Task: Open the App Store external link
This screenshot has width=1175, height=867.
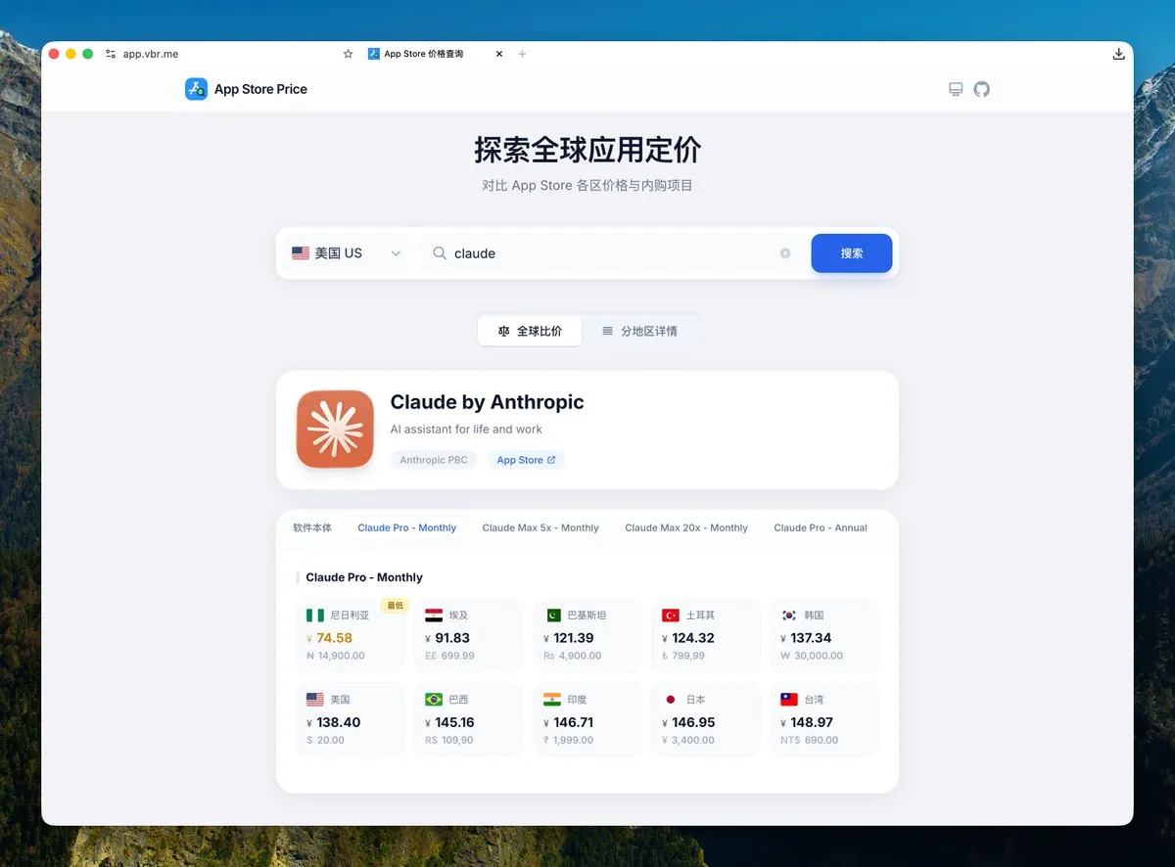Action: pos(526,460)
